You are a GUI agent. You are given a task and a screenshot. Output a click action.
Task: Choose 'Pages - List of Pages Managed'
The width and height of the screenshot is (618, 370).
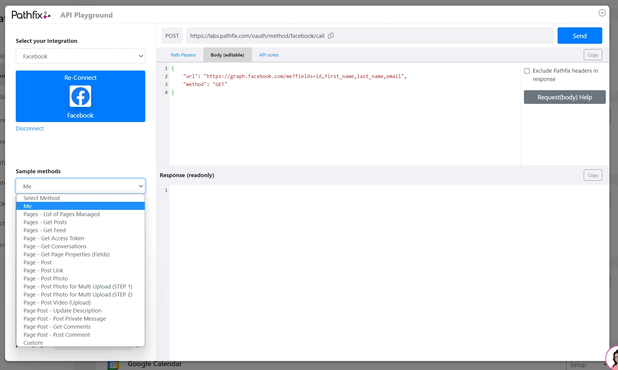[x=80, y=214]
